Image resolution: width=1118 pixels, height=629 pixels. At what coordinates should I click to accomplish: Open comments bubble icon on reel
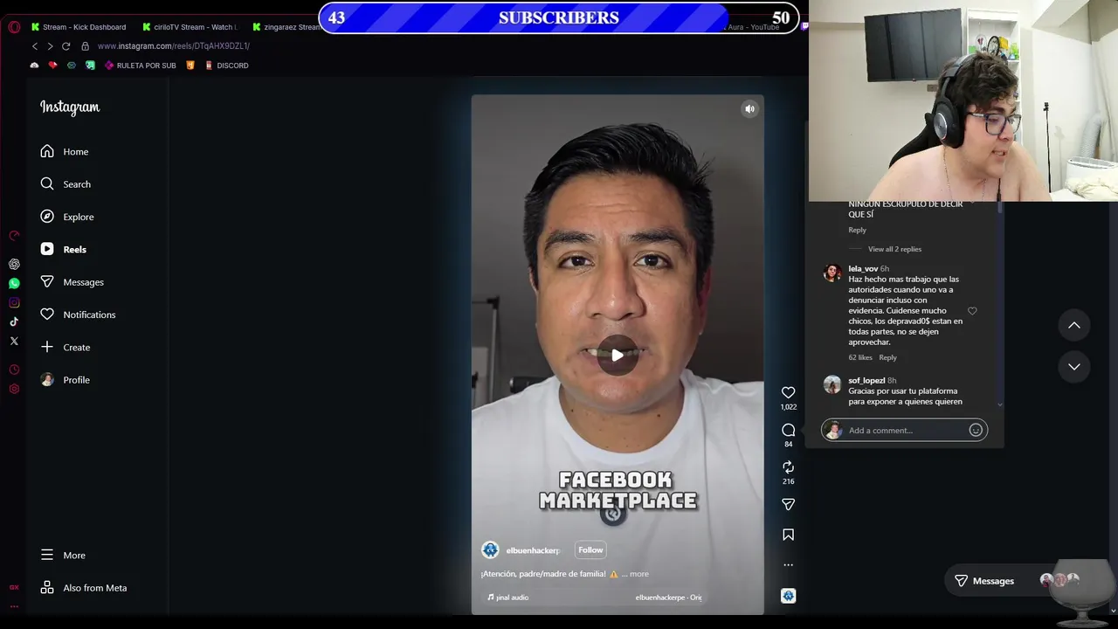788,430
